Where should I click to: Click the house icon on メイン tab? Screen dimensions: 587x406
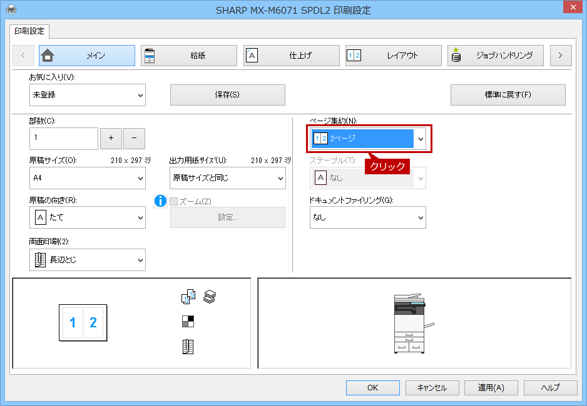[x=48, y=56]
